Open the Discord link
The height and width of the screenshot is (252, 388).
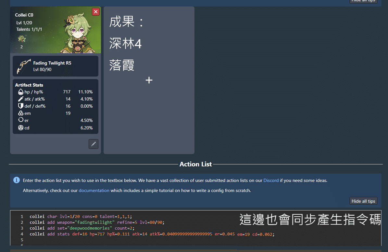(271, 180)
